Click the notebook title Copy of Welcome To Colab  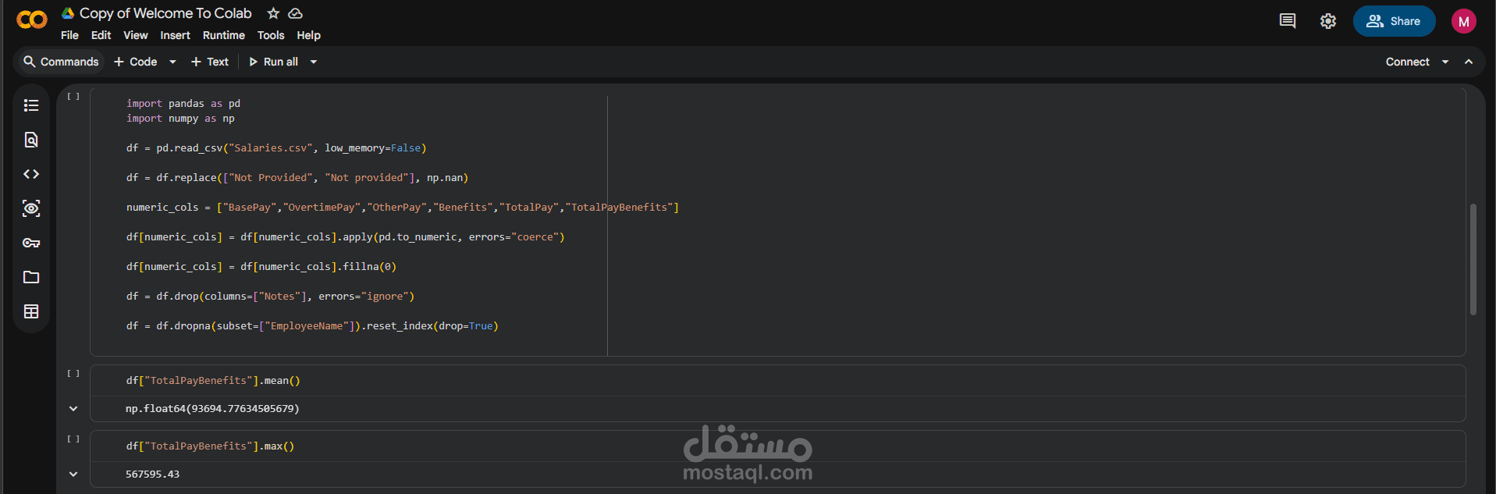click(165, 13)
